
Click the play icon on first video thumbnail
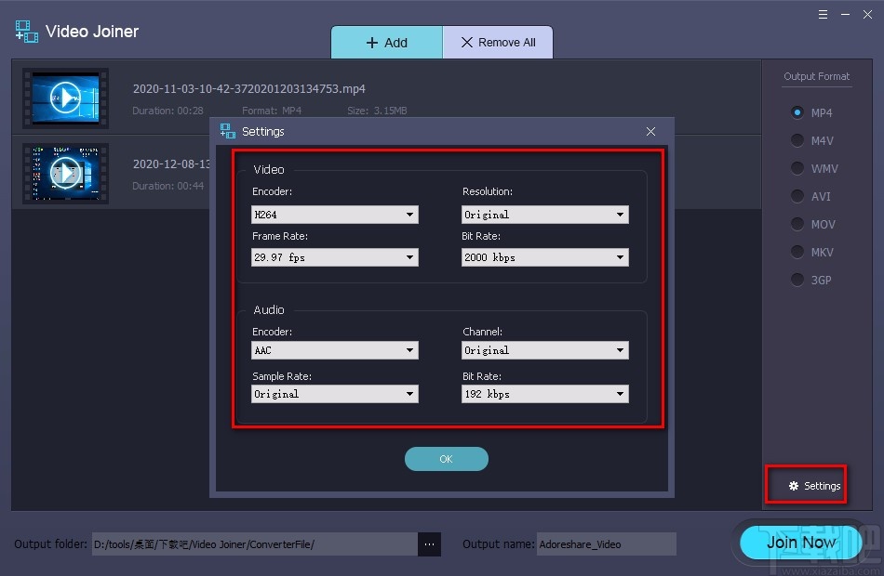click(x=65, y=98)
